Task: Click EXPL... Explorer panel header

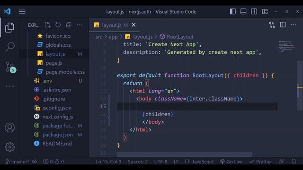Action: 34,25
